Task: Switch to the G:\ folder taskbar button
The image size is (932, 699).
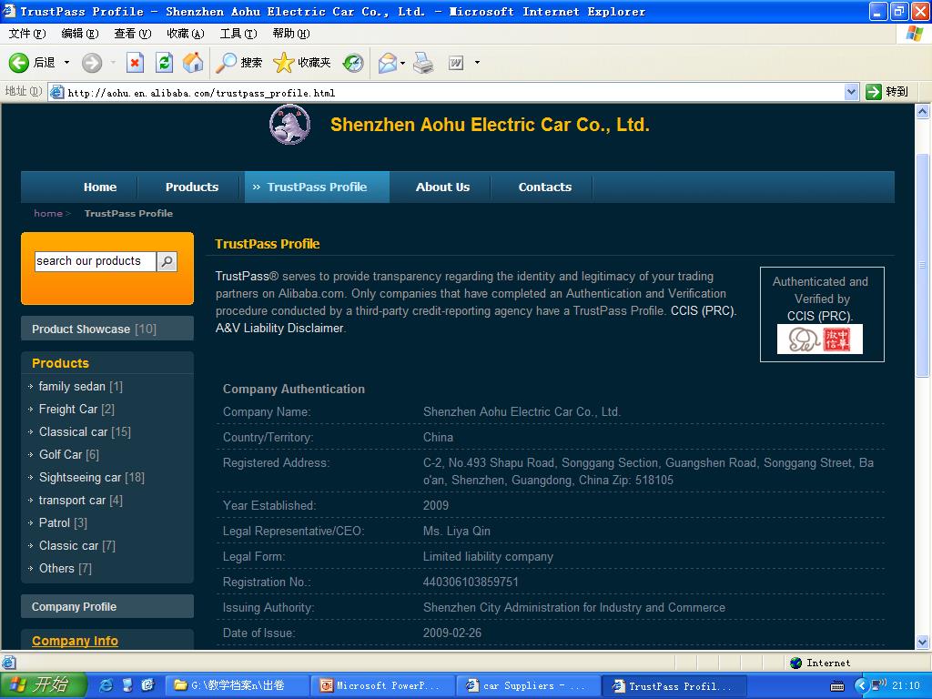Action: pyautogui.click(x=237, y=686)
